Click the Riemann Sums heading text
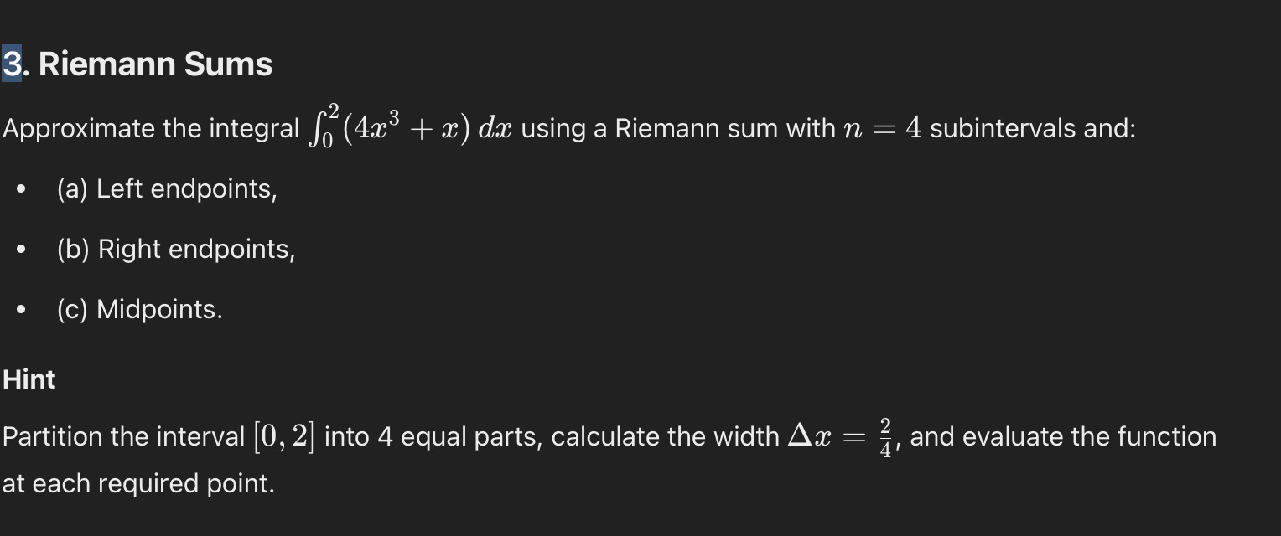Screen dimensions: 1281x536 pos(155,64)
